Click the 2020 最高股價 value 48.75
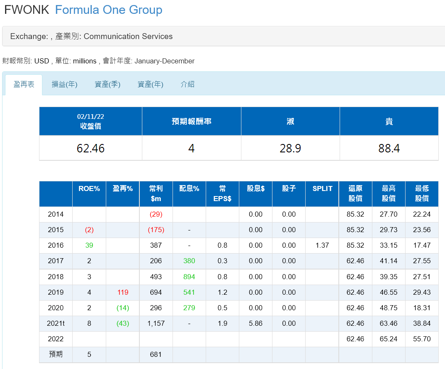 point(388,308)
